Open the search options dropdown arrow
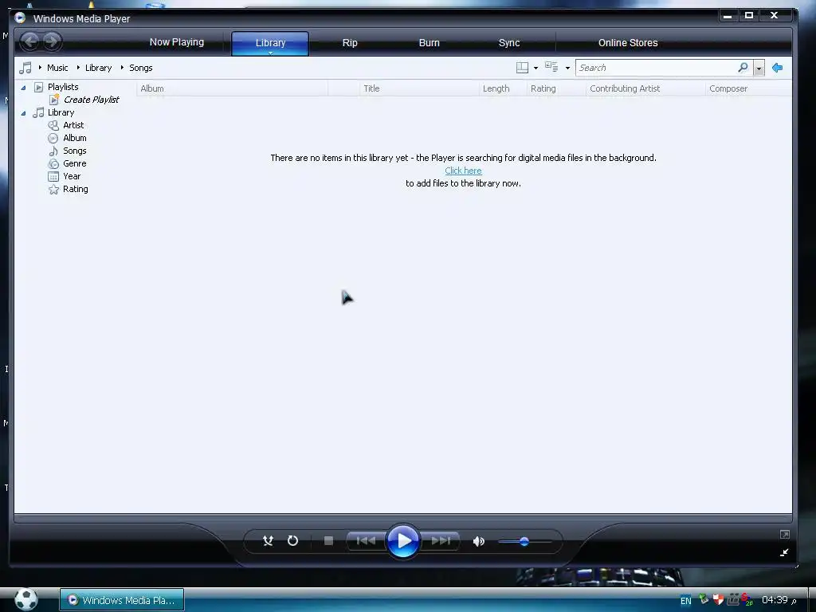 pyautogui.click(x=759, y=69)
